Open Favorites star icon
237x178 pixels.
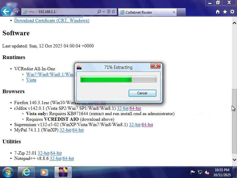pos(225,12)
